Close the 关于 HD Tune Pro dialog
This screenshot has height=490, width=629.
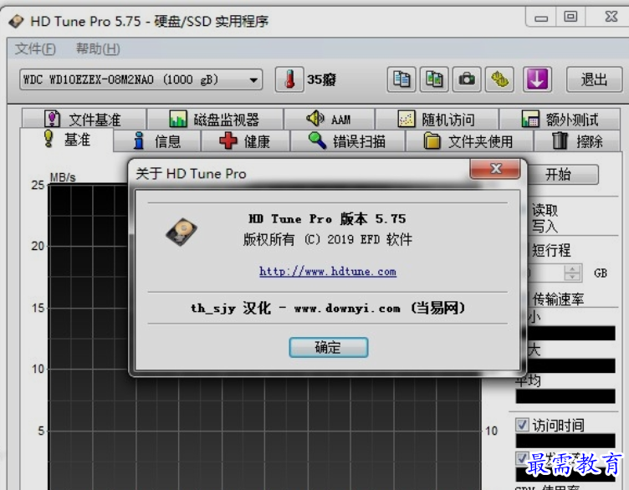[495, 169]
